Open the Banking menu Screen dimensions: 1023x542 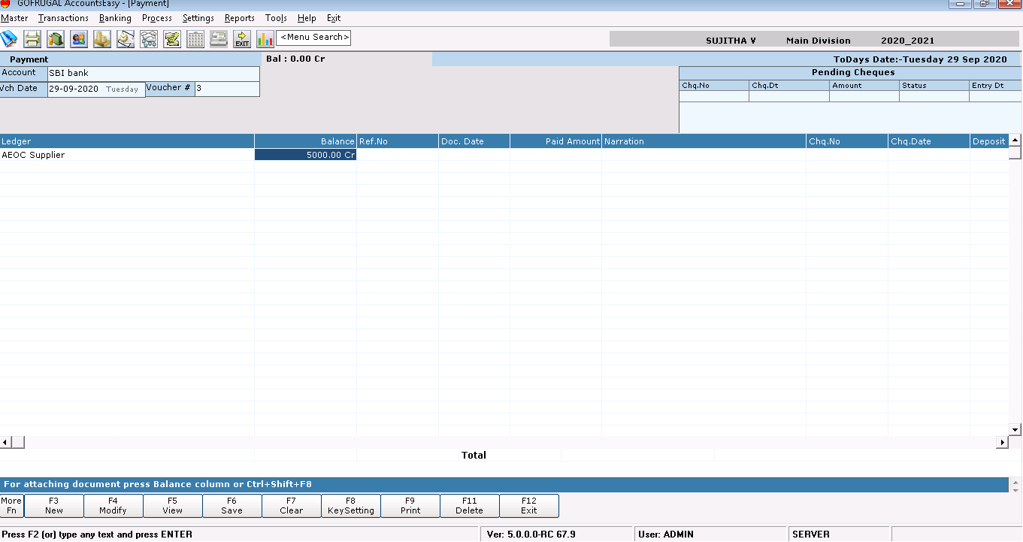tap(115, 18)
